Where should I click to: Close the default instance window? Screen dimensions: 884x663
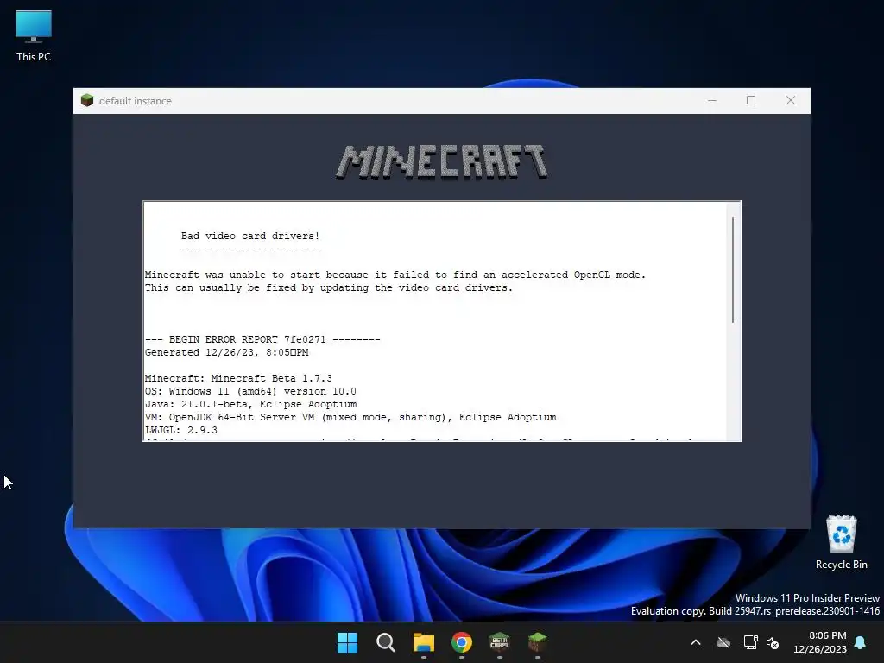coord(791,100)
